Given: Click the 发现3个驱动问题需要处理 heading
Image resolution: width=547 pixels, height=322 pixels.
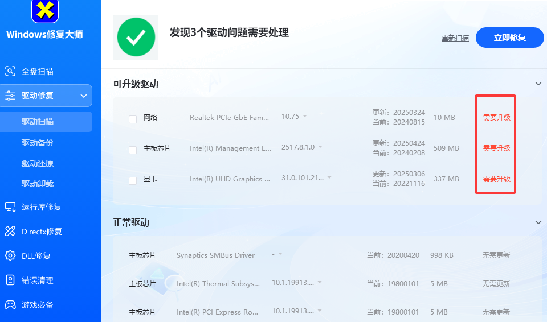Looking at the screenshot, I should (x=229, y=32).
